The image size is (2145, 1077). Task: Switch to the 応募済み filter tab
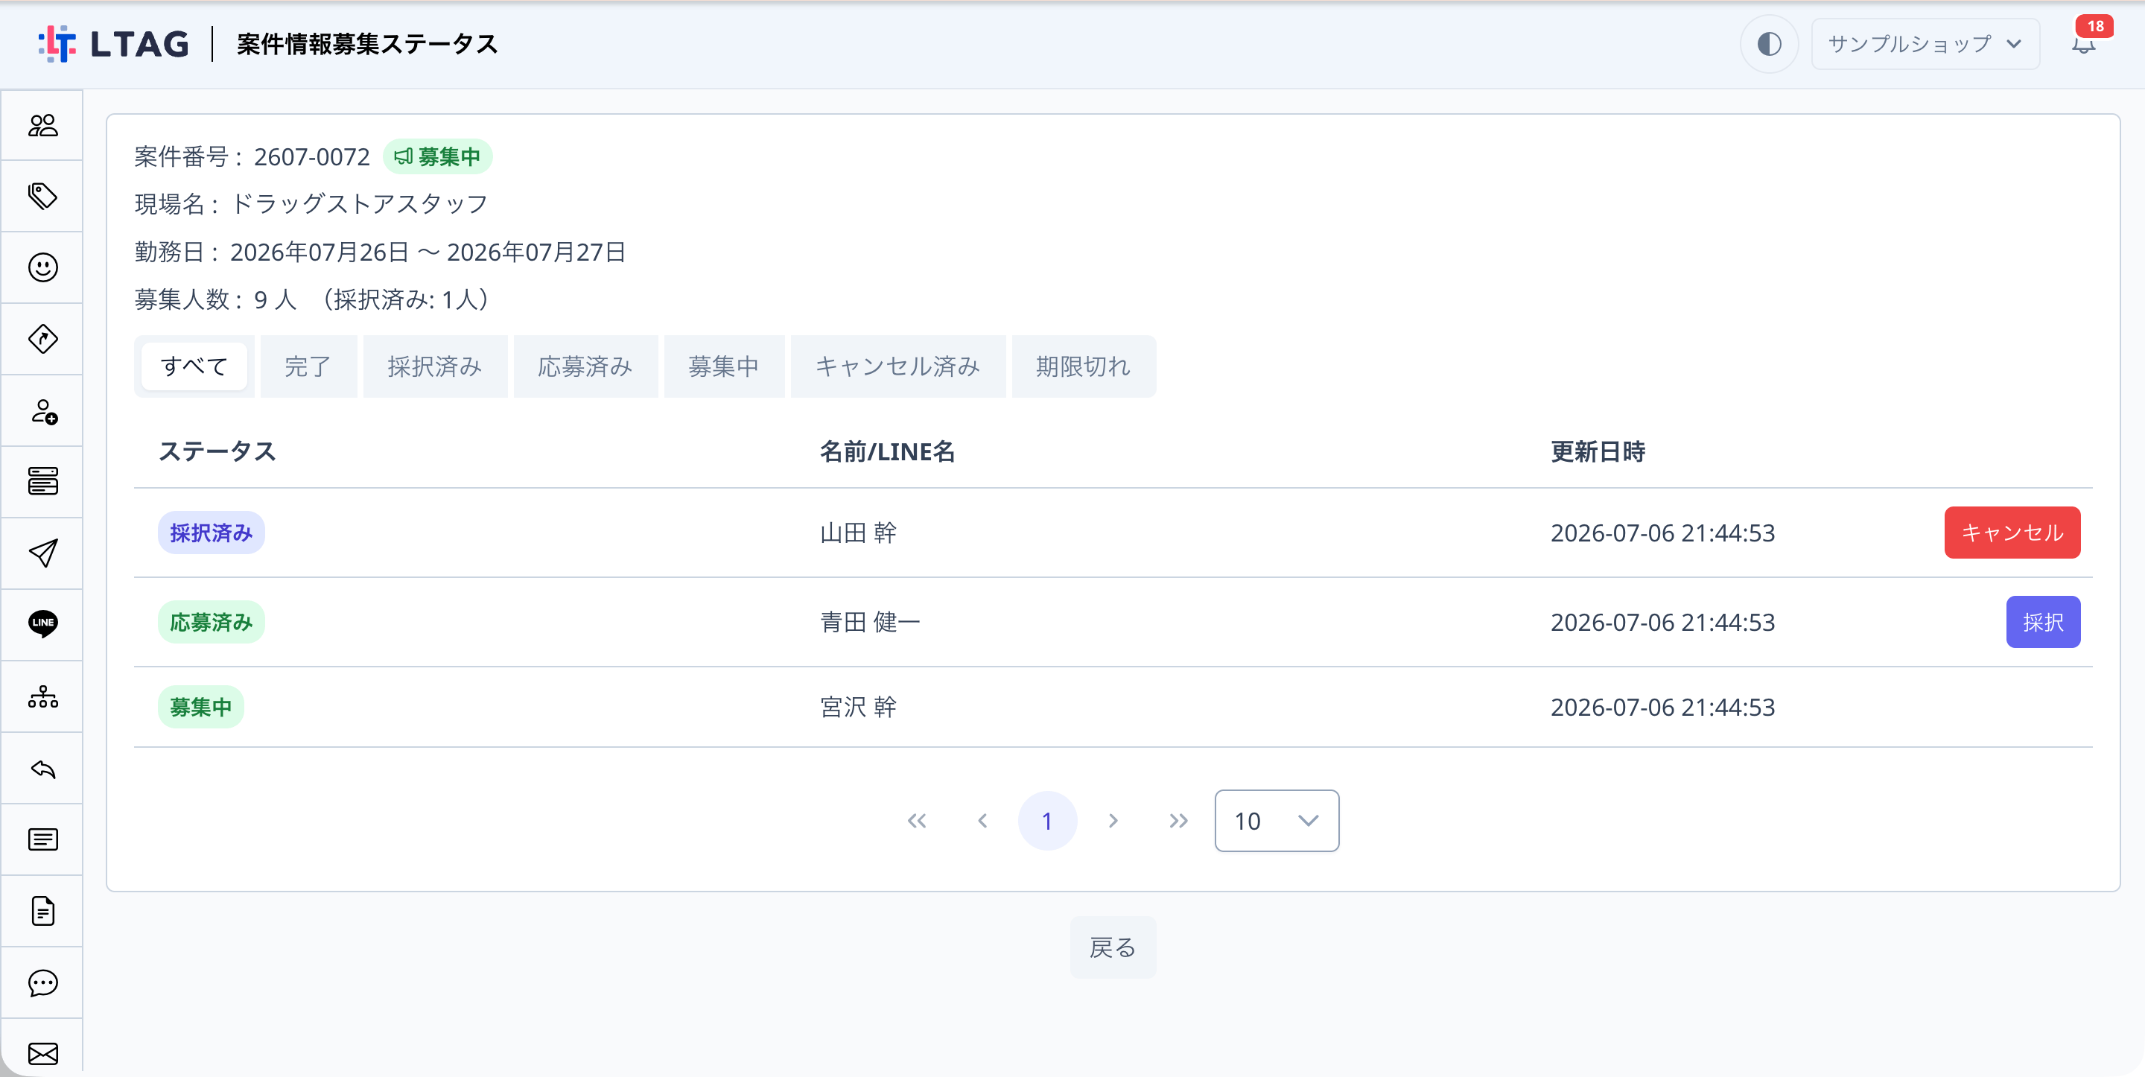click(585, 366)
